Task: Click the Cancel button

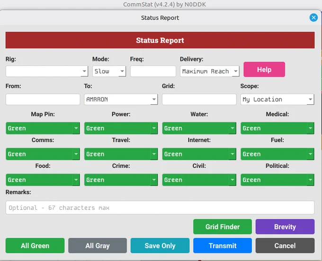Action: point(285,245)
